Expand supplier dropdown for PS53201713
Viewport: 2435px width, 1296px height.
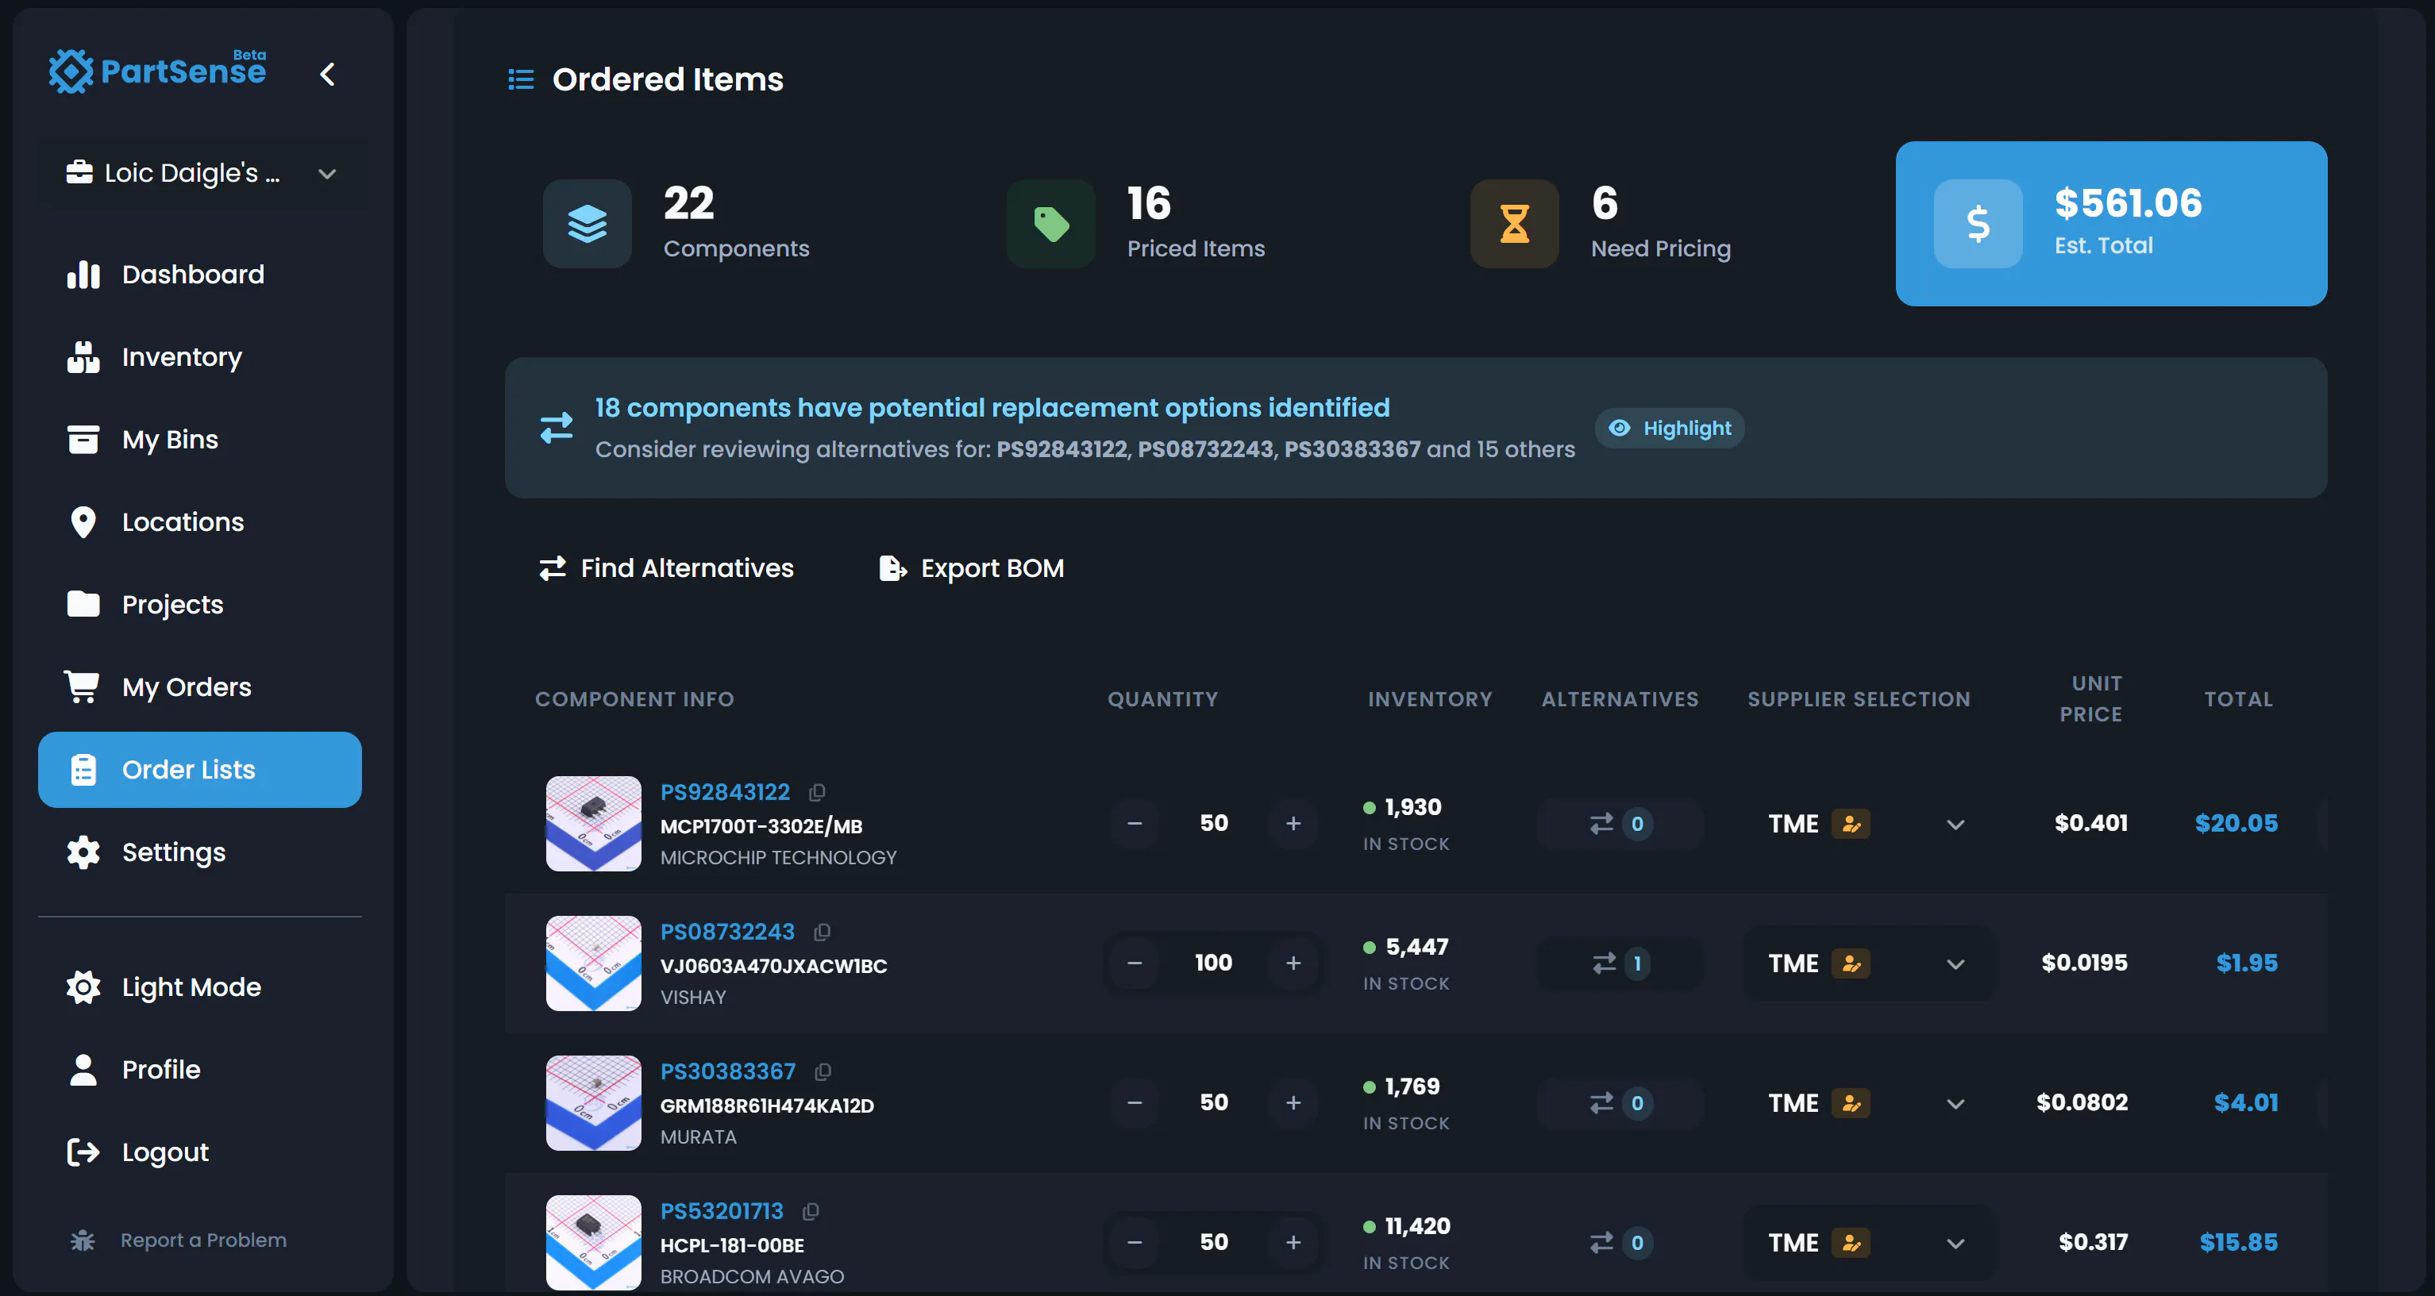coord(1955,1244)
